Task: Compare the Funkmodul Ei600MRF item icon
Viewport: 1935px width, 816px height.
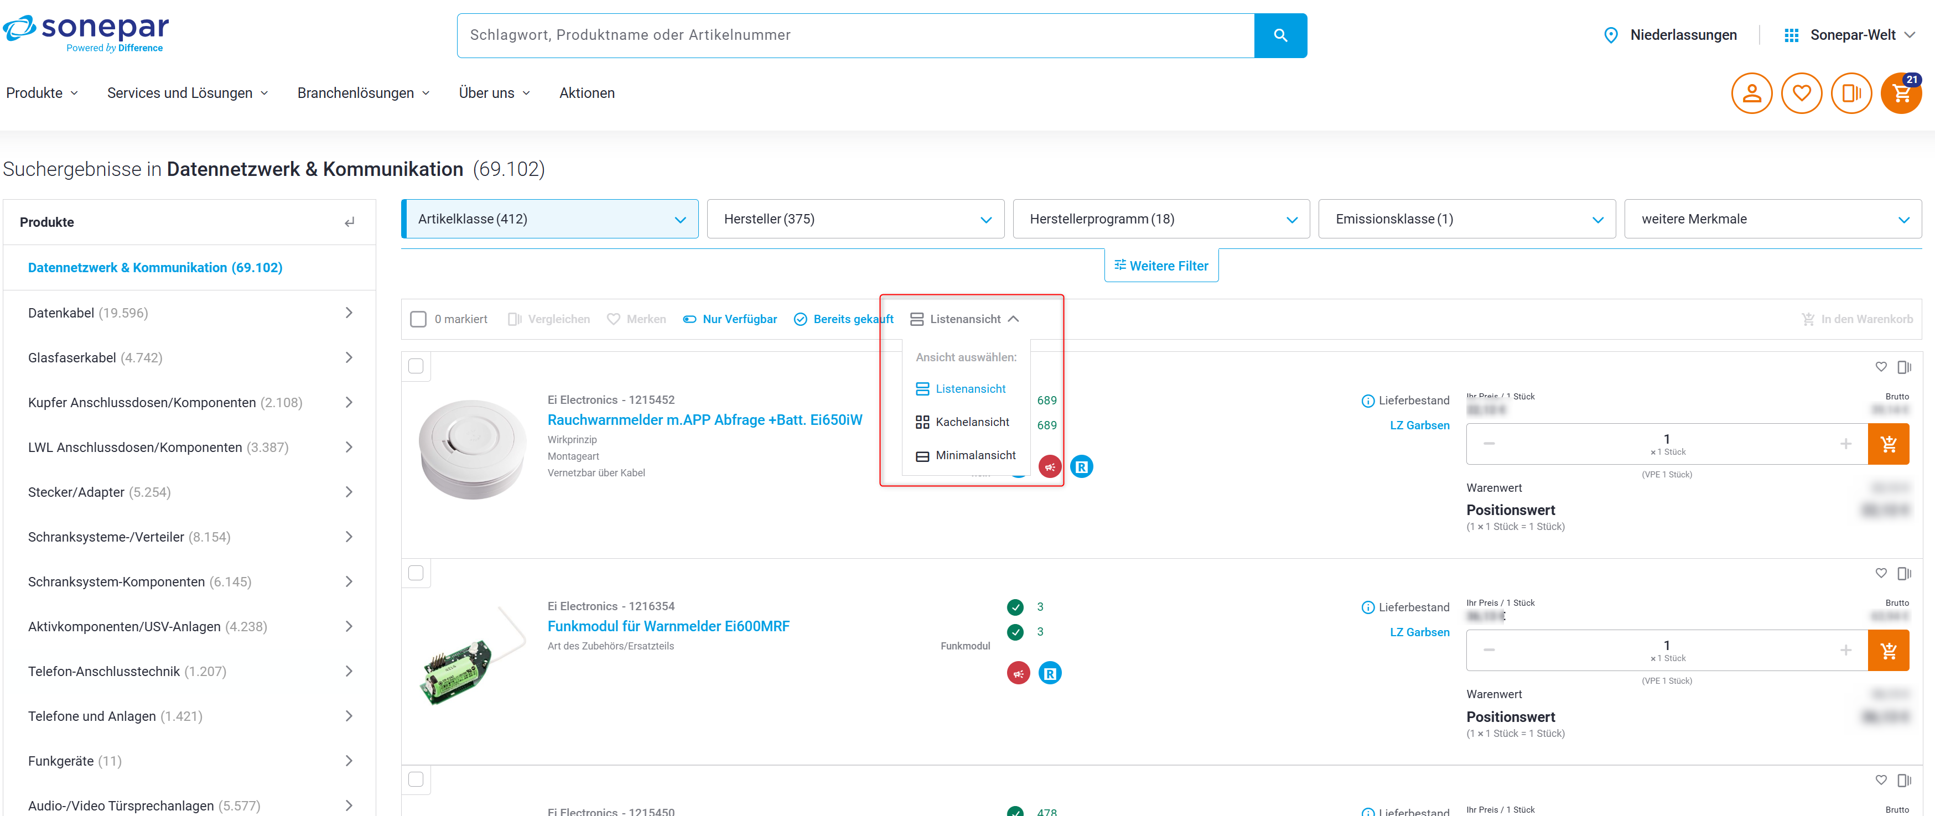Action: point(1903,574)
